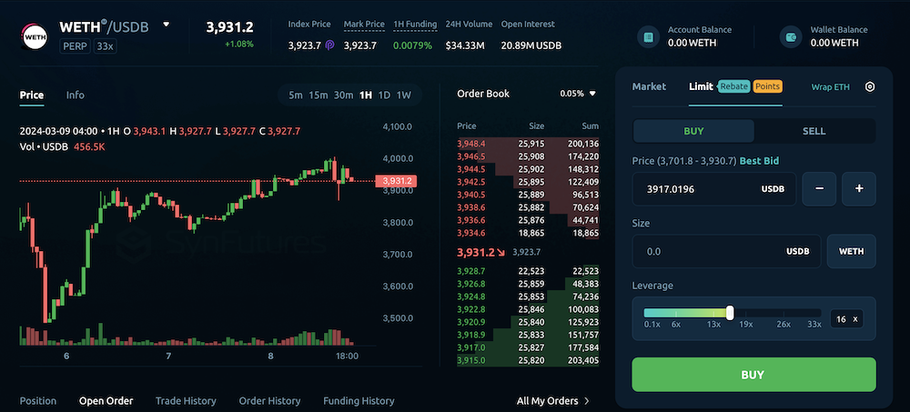The height and width of the screenshot is (412, 910).
Task: Open the trading pair selector arrow
Action: (x=166, y=25)
